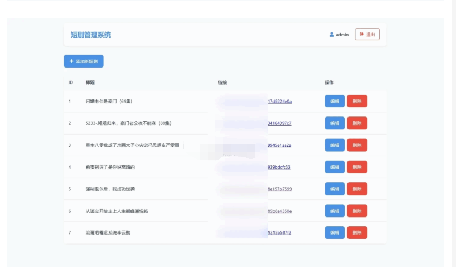The height and width of the screenshot is (267, 456).
Task: Select title 滚蛋吧霉运系统李云鹏
Action: pyautogui.click(x=108, y=232)
